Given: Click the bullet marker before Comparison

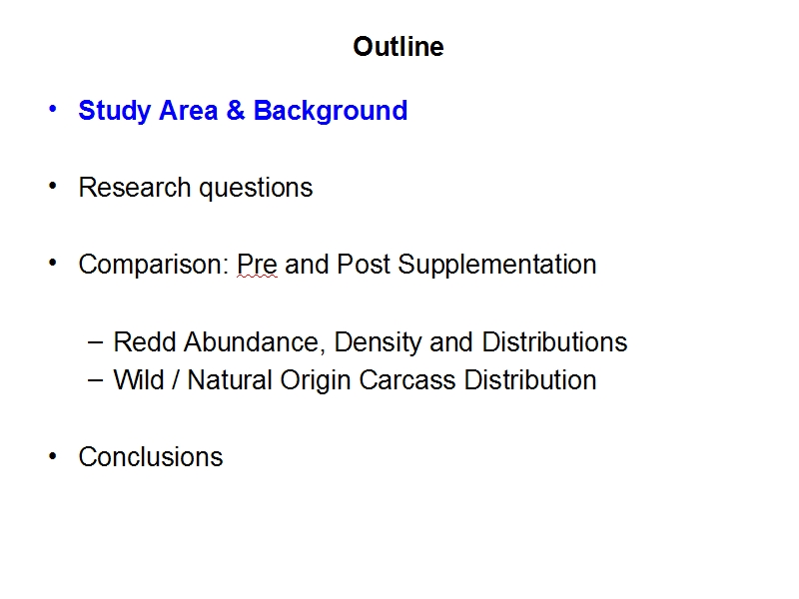Looking at the screenshot, I should tap(53, 263).
